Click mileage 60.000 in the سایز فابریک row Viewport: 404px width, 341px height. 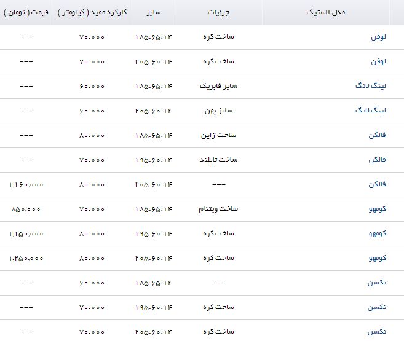pos(92,87)
